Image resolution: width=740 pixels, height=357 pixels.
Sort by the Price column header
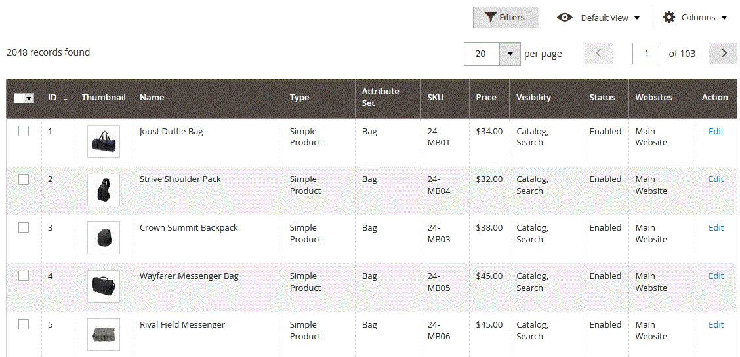click(x=486, y=97)
